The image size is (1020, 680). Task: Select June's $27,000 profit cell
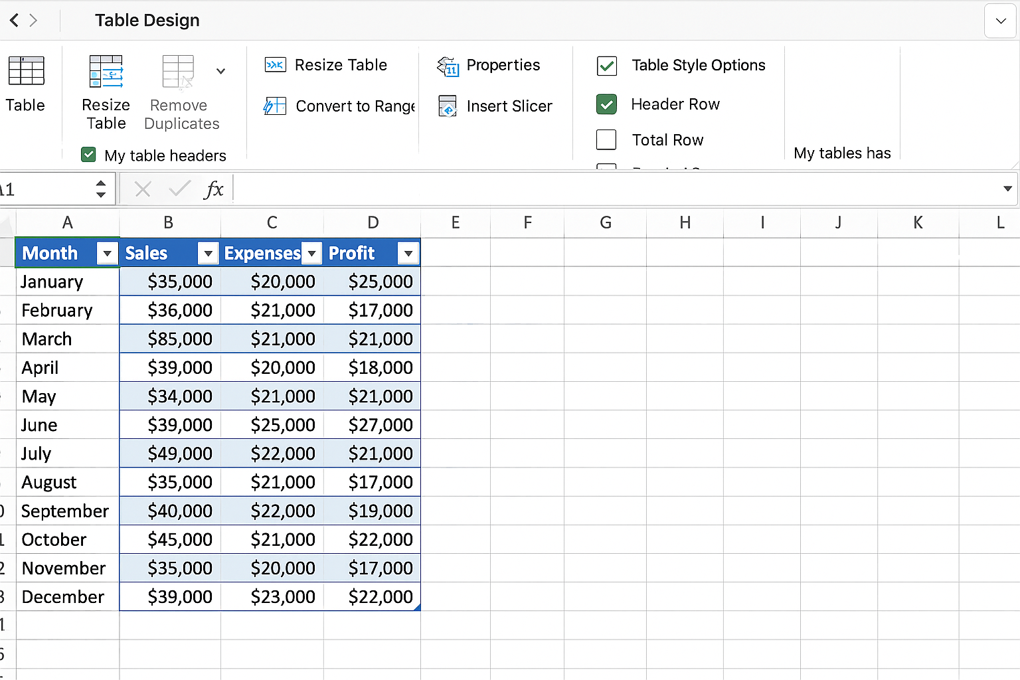tap(372, 425)
